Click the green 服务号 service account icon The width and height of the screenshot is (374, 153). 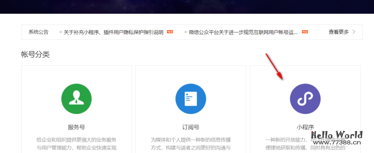tap(76, 99)
